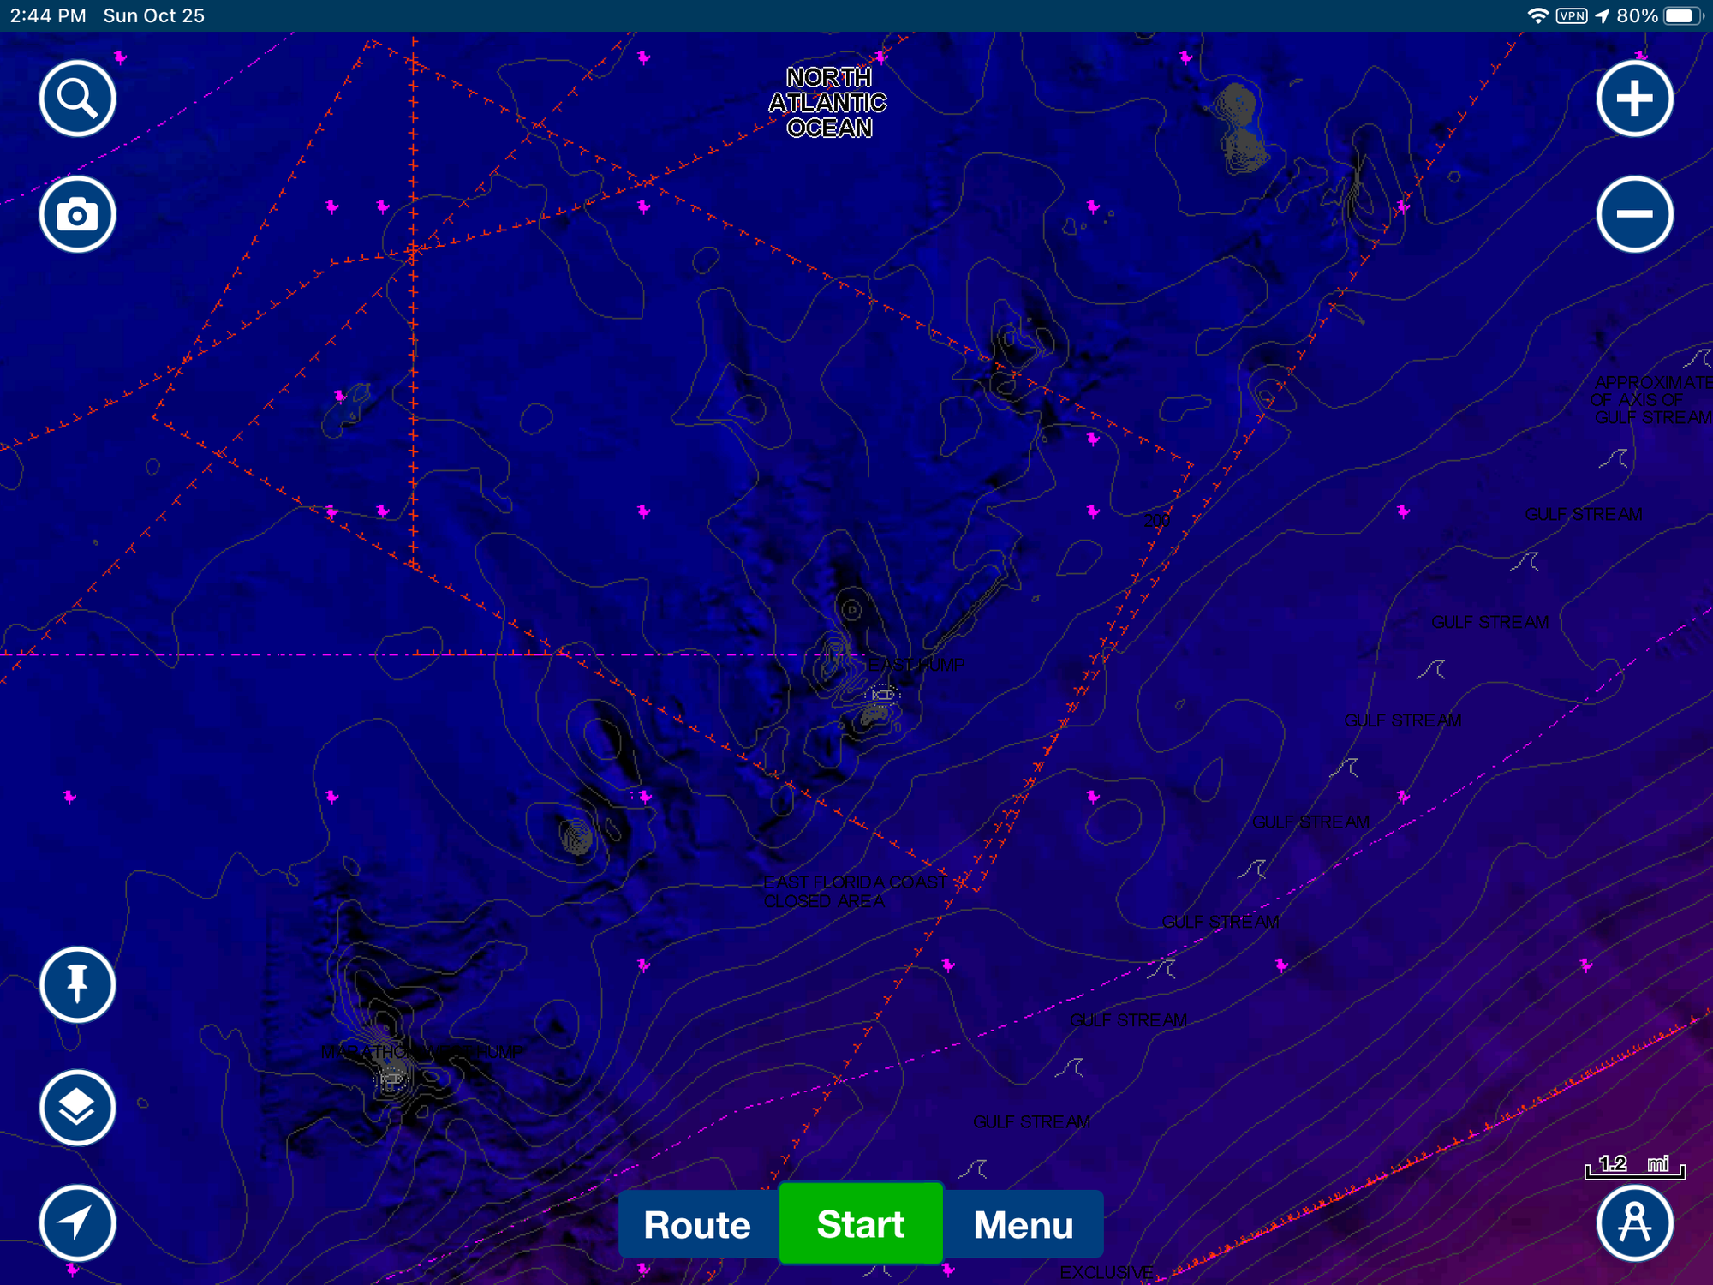Center on location with the arrow icon
1713x1285 pixels.
[77, 1222]
